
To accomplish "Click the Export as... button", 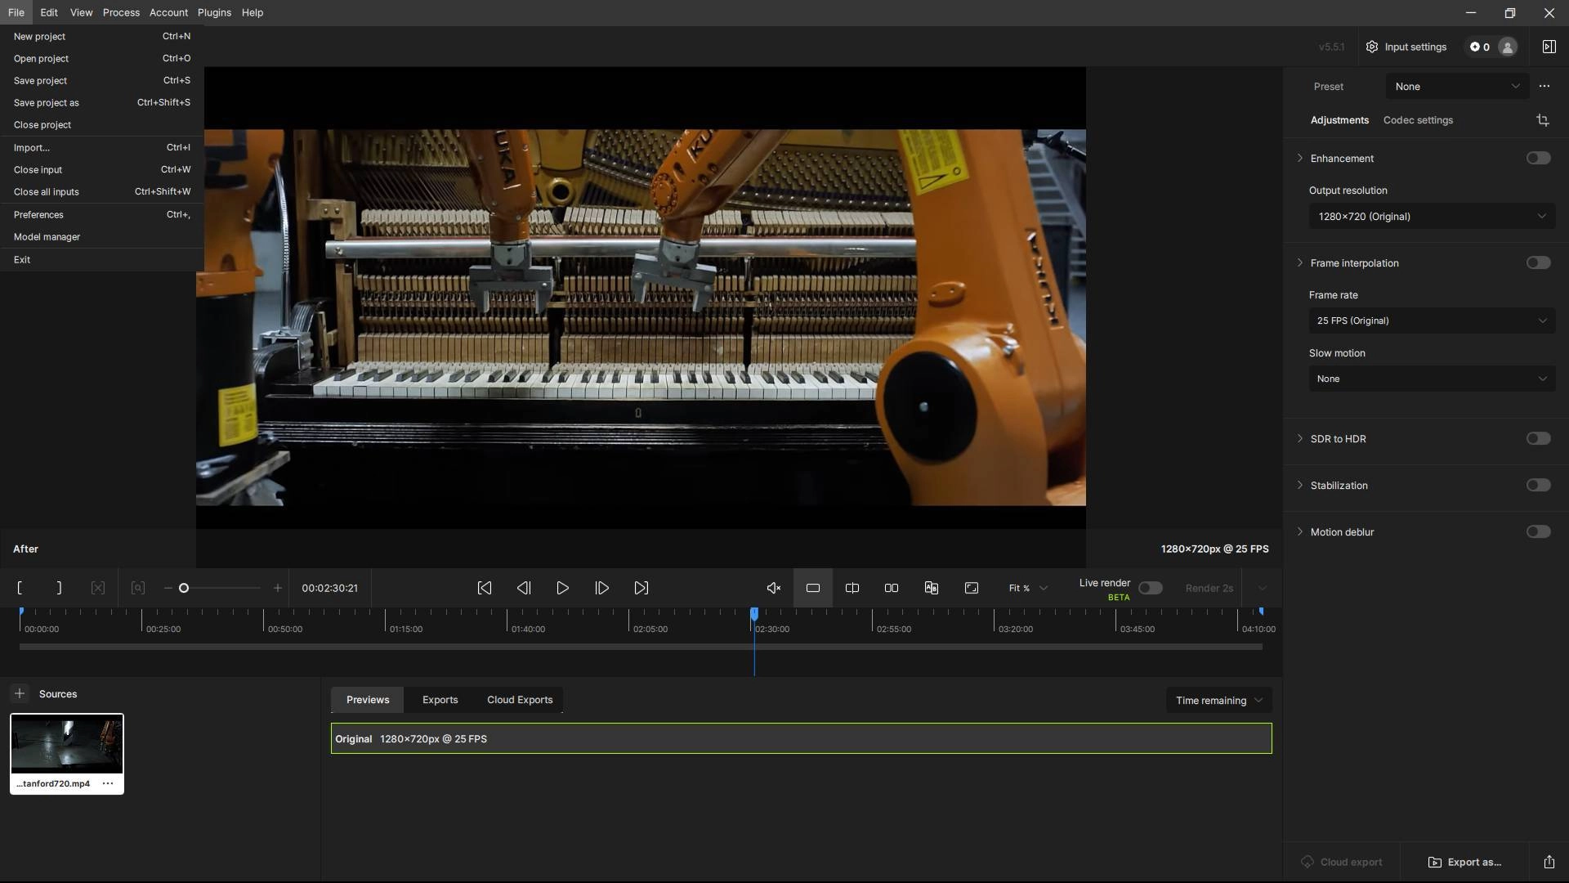I will 1464,862.
